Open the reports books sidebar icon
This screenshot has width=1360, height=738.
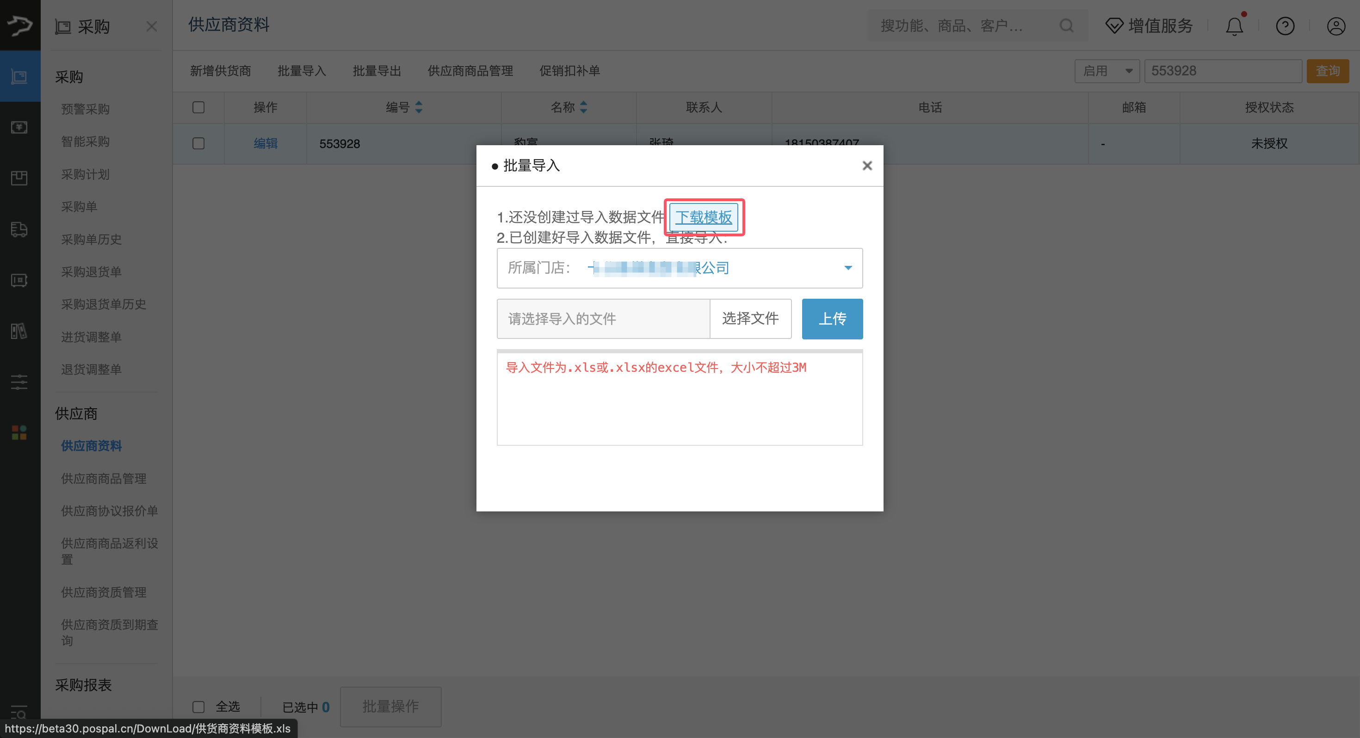tap(19, 331)
